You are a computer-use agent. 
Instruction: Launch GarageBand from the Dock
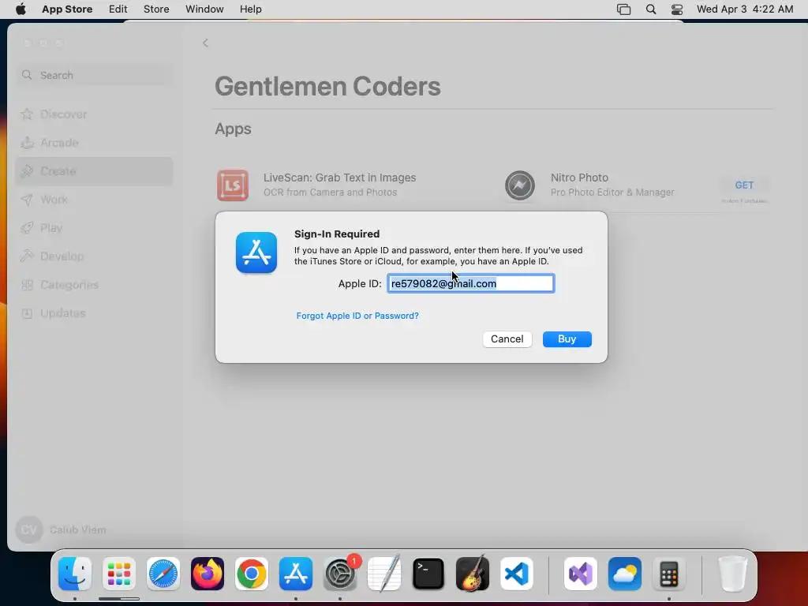tap(473, 574)
